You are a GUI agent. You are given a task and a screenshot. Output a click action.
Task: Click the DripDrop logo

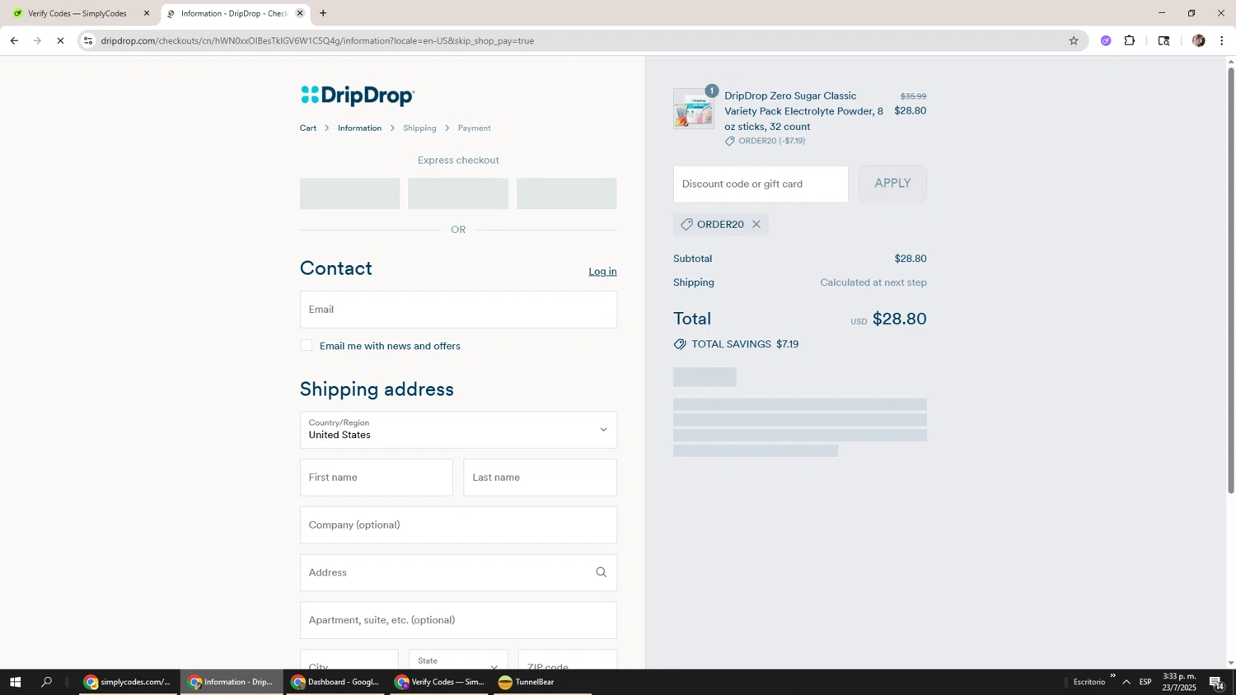358,96
